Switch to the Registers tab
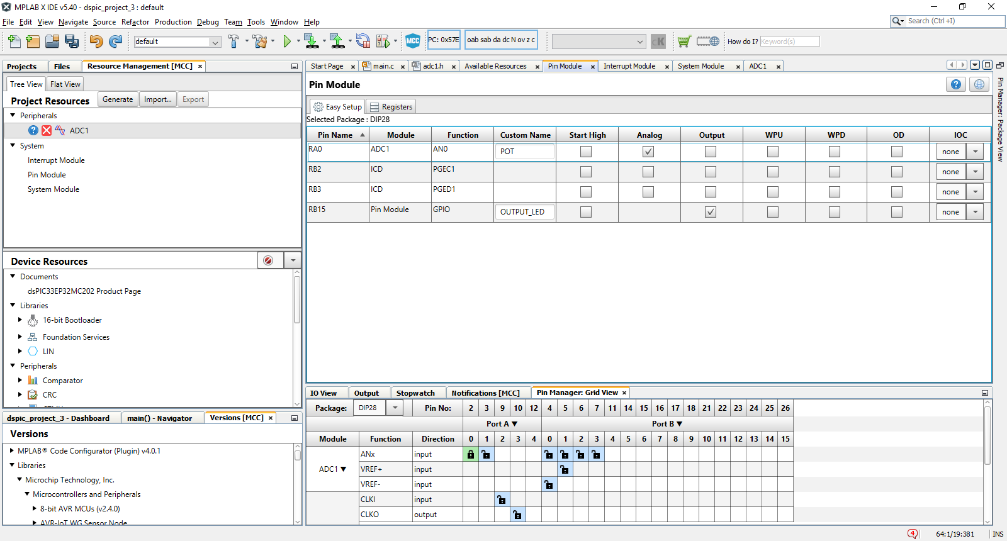Viewport: 1007px width, 541px height. click(x=391, y=107)
